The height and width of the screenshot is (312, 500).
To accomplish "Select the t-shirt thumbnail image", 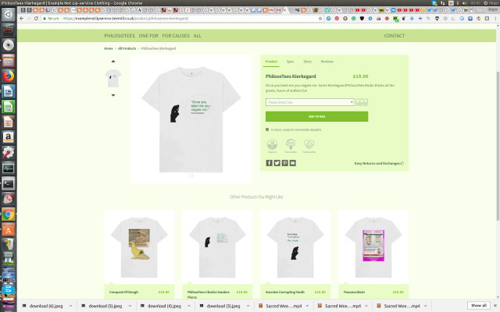I will pos(113,78).
